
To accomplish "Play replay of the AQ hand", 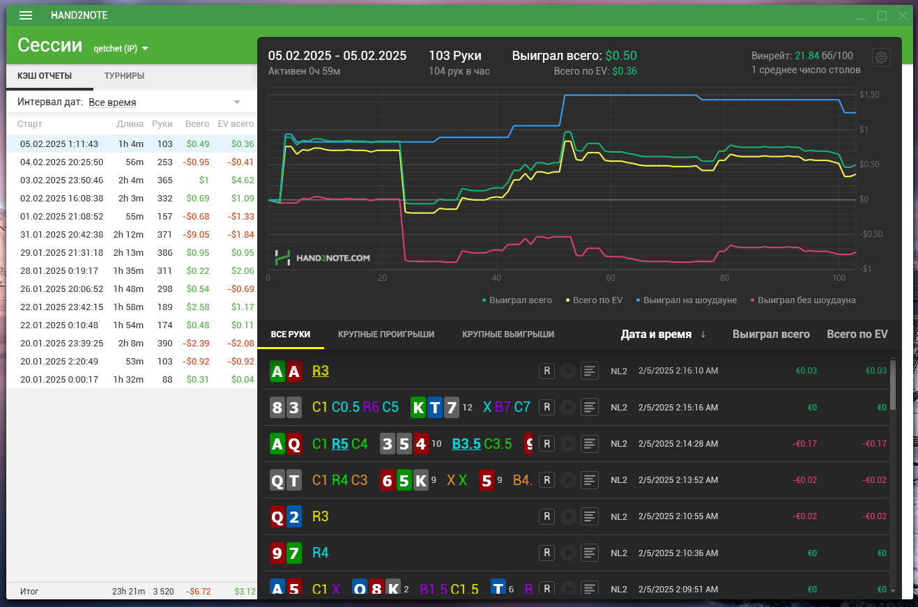I will (568, 443).
